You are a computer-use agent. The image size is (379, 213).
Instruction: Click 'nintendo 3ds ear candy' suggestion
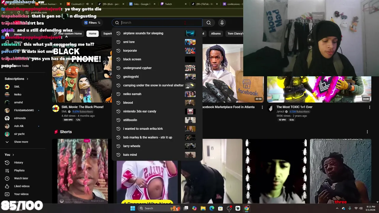coord(157,111)
